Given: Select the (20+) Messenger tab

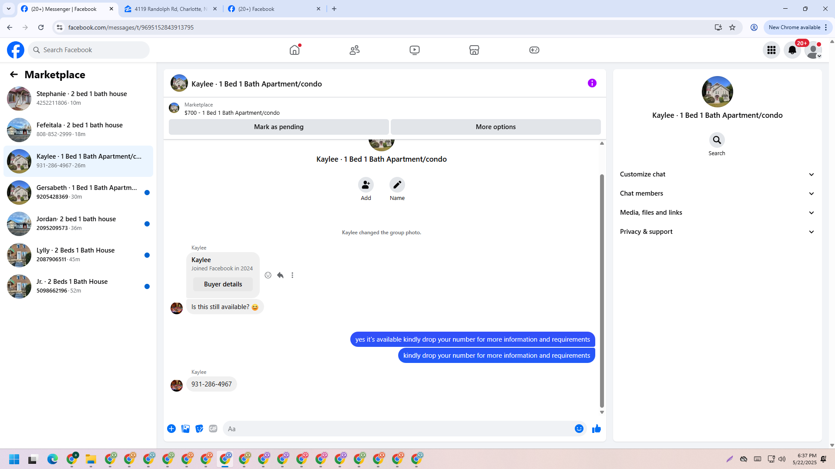Looking at the screenshot, I should (x=67, y=9).
